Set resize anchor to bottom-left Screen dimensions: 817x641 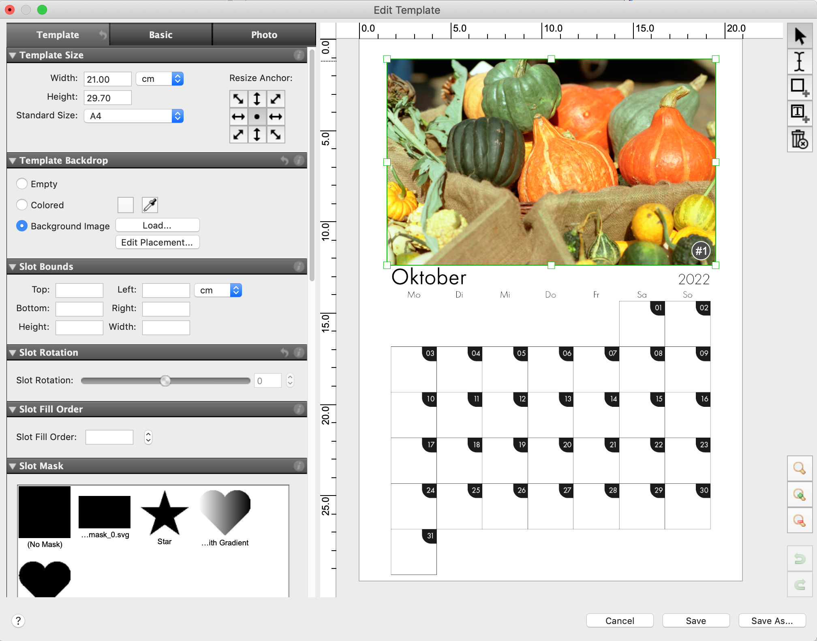[238, 135]
